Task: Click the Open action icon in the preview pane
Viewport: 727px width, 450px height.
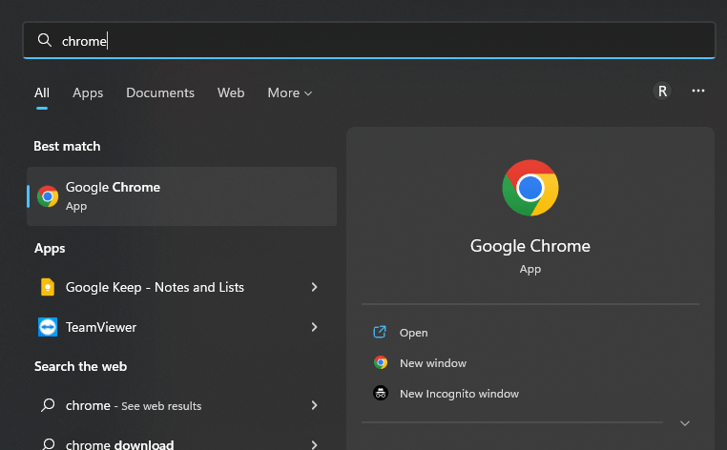Action: pos(380,333)
